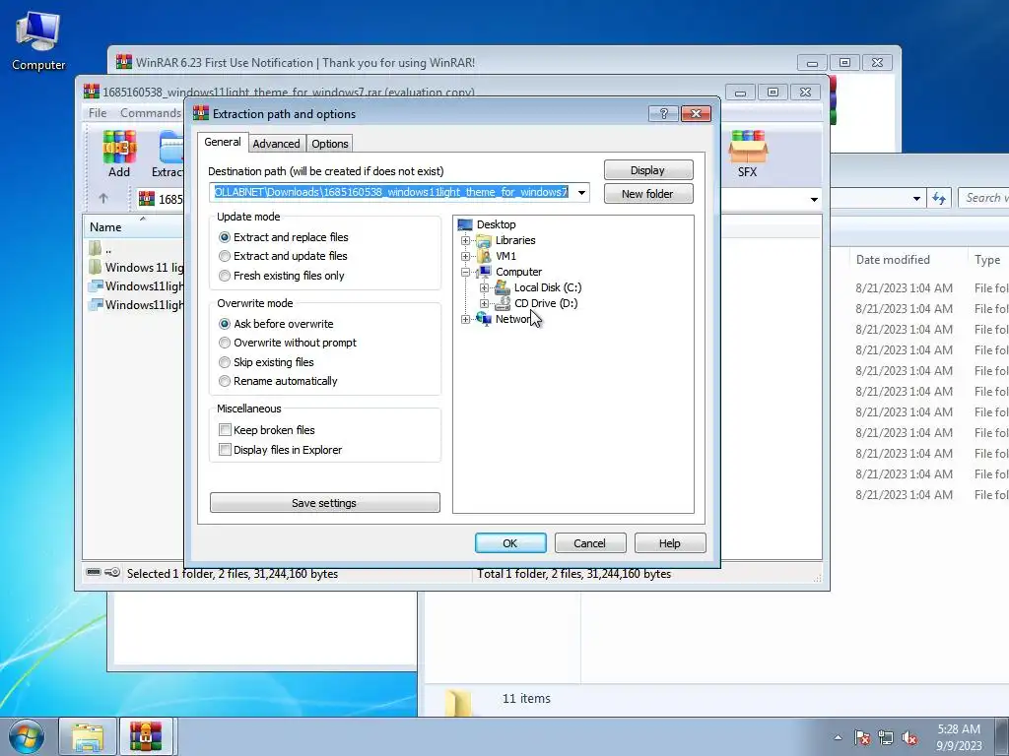The height and width of the screenshot is (756, 1009).
Task: Select the Computer node in folder tree
Action: tap(518, 272)
